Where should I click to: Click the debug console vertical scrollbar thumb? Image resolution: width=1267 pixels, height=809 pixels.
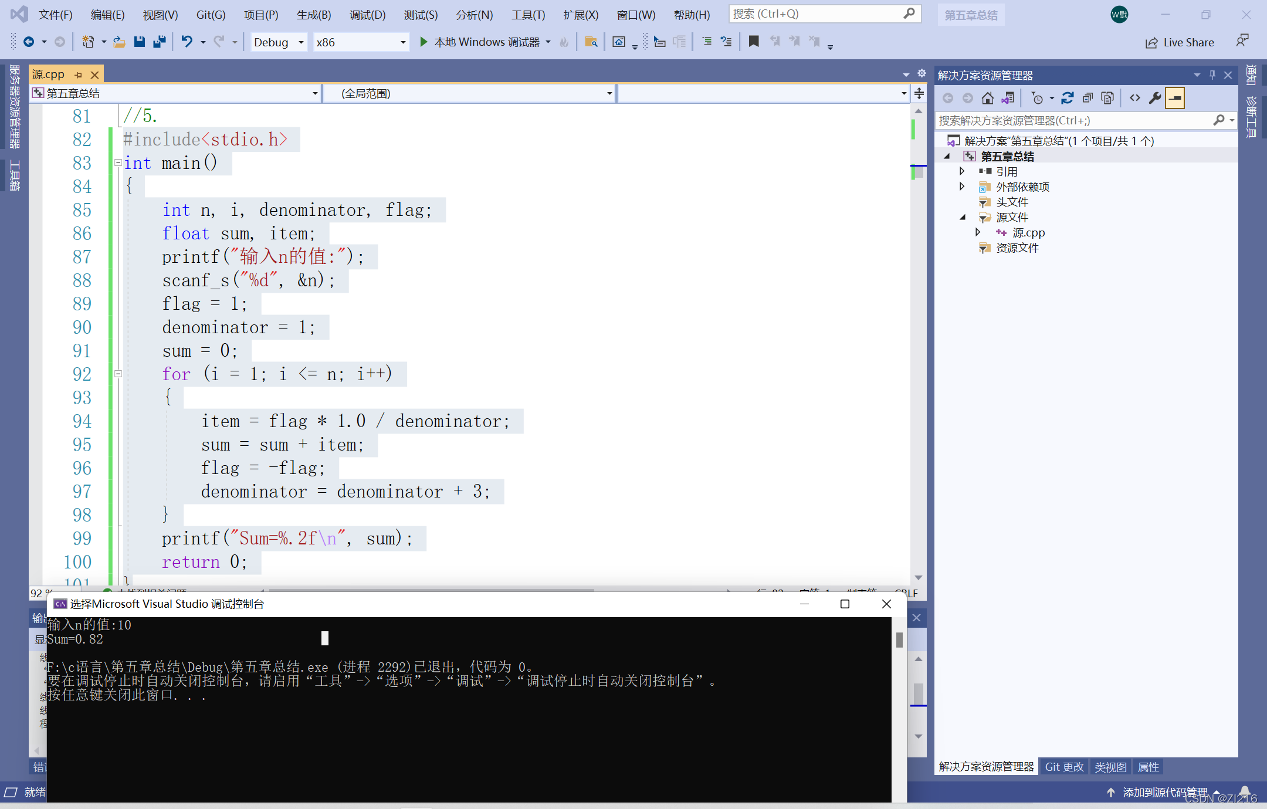click(x=899, y=639)
